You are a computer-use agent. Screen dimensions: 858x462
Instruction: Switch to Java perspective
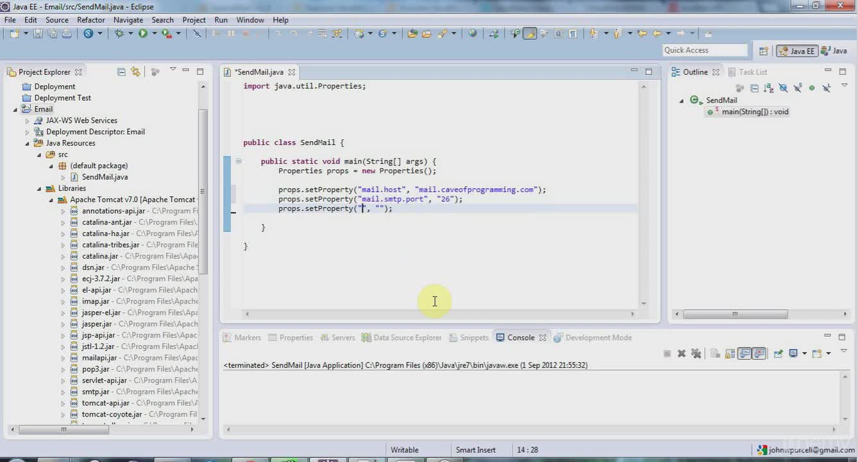(834, 51)
